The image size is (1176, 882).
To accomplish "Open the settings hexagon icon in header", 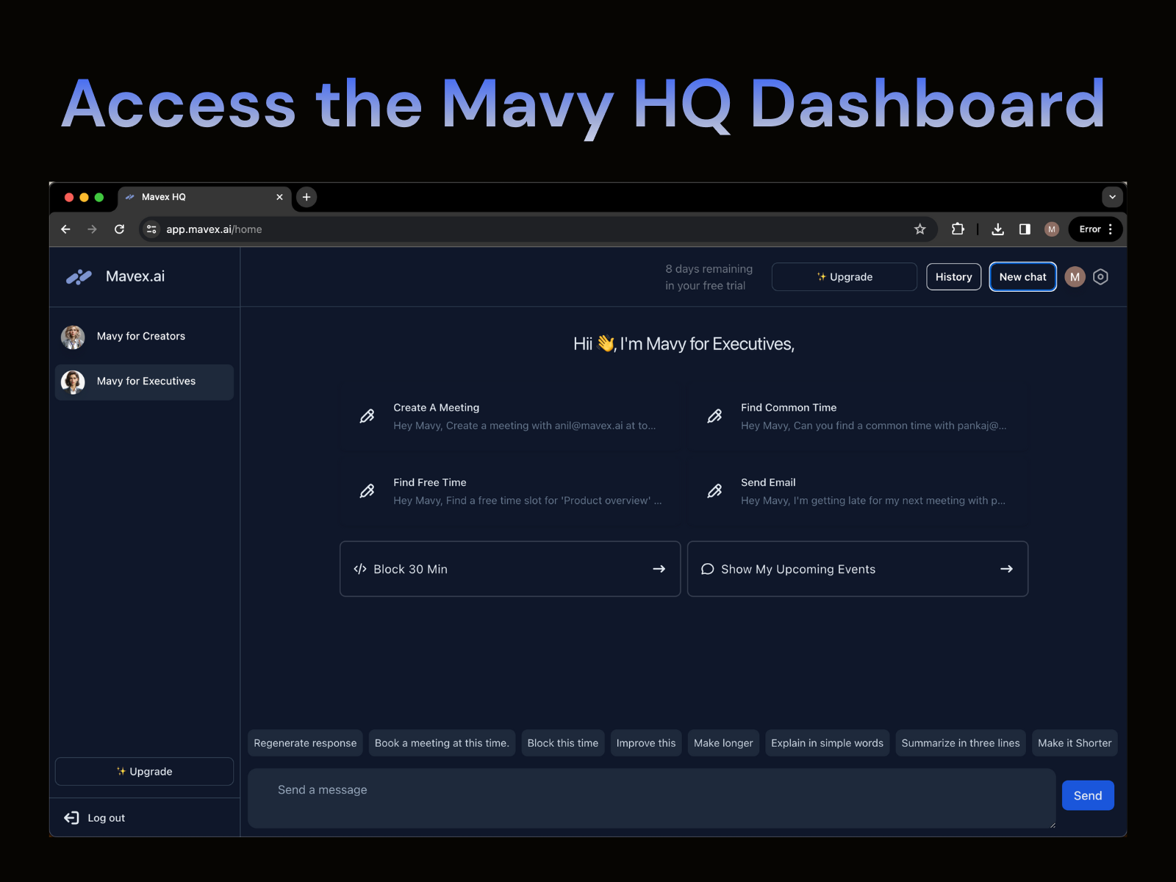I will pyautogui.click(x=1100, y=277).
